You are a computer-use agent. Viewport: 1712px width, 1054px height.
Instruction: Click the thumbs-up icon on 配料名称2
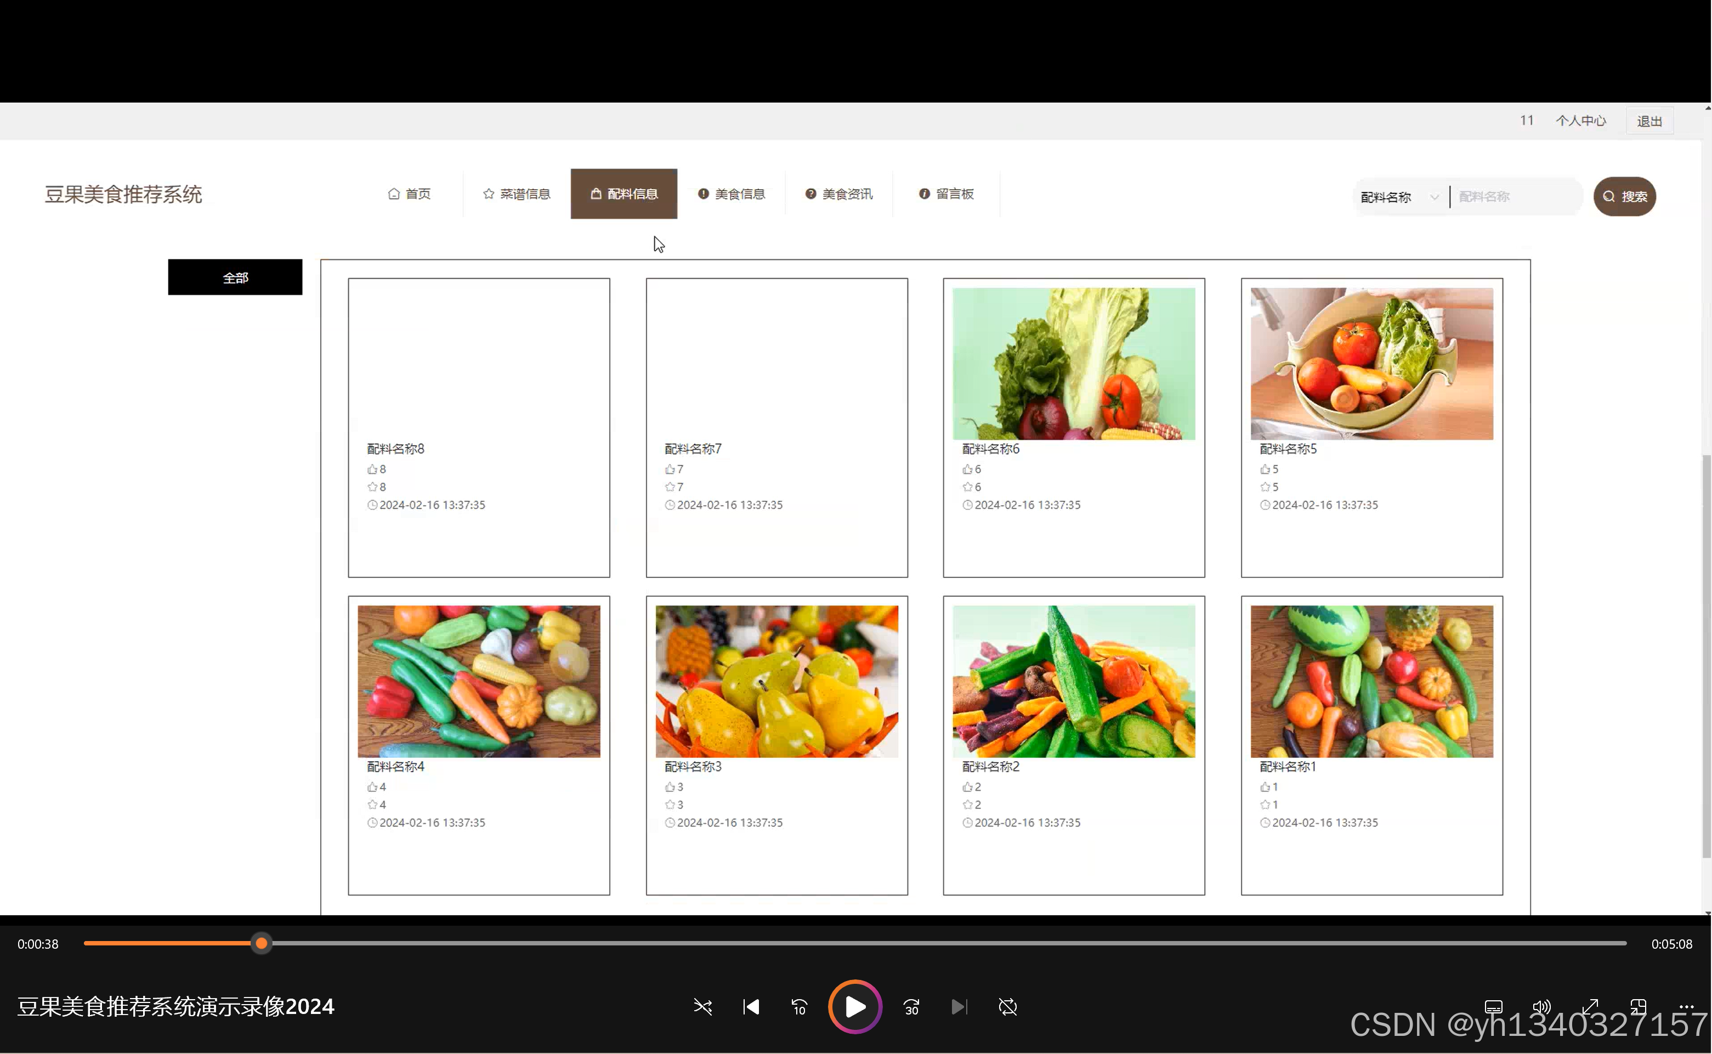click(x=967, y=787)
